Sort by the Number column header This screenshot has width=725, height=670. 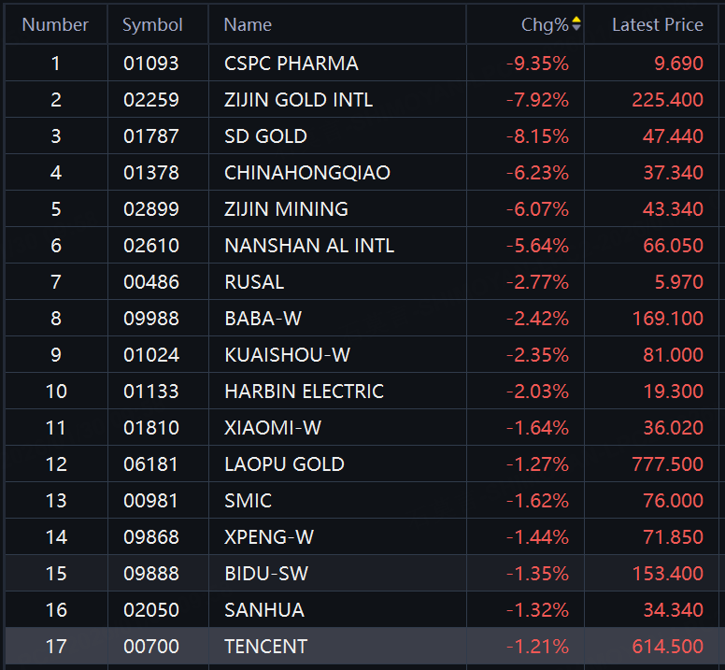[x=55, y=25]
